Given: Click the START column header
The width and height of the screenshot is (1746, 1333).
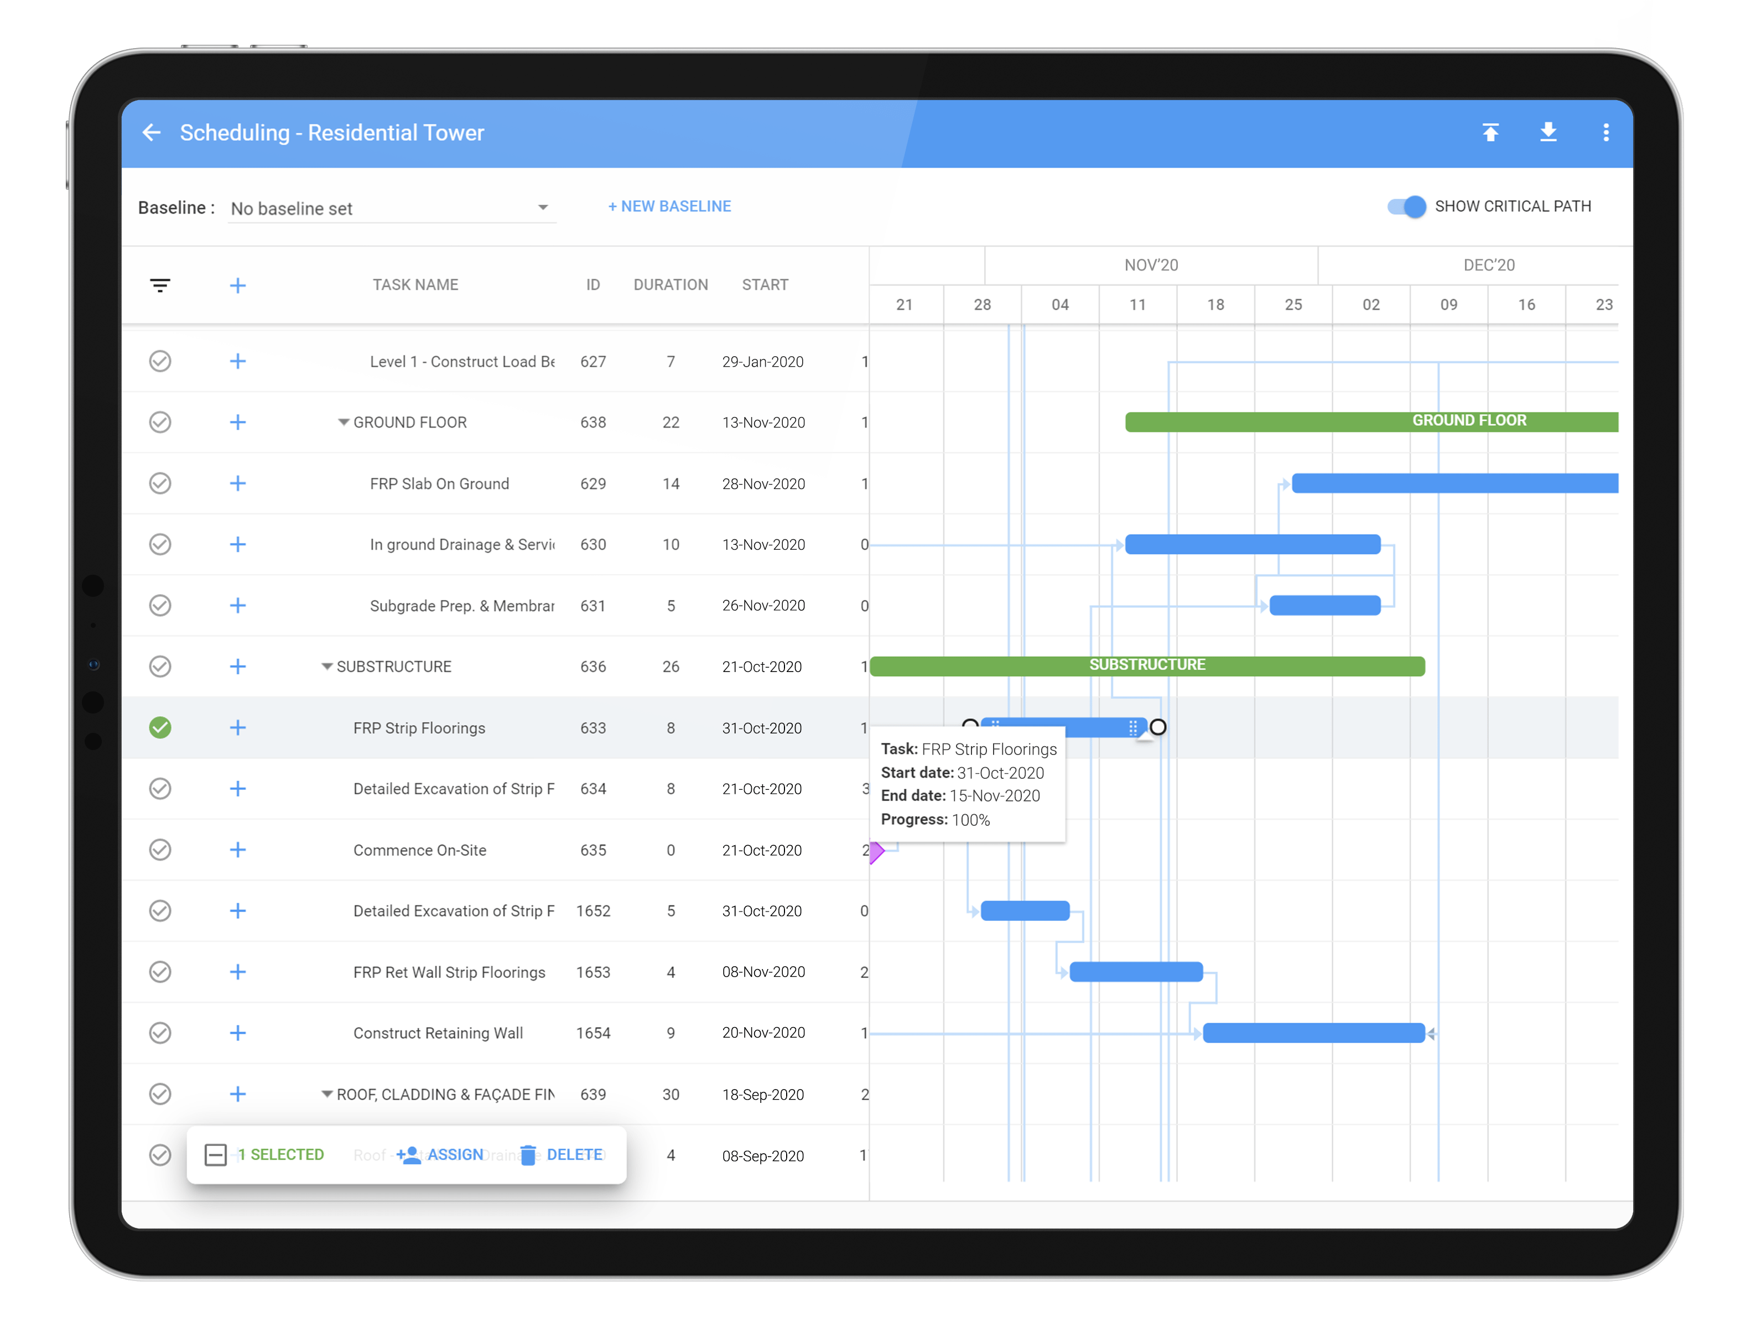Looking at the screenshot, I should point(766,285).
